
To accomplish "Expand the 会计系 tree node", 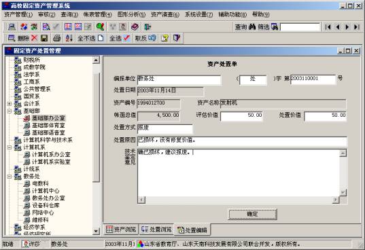I will point(10,104).
